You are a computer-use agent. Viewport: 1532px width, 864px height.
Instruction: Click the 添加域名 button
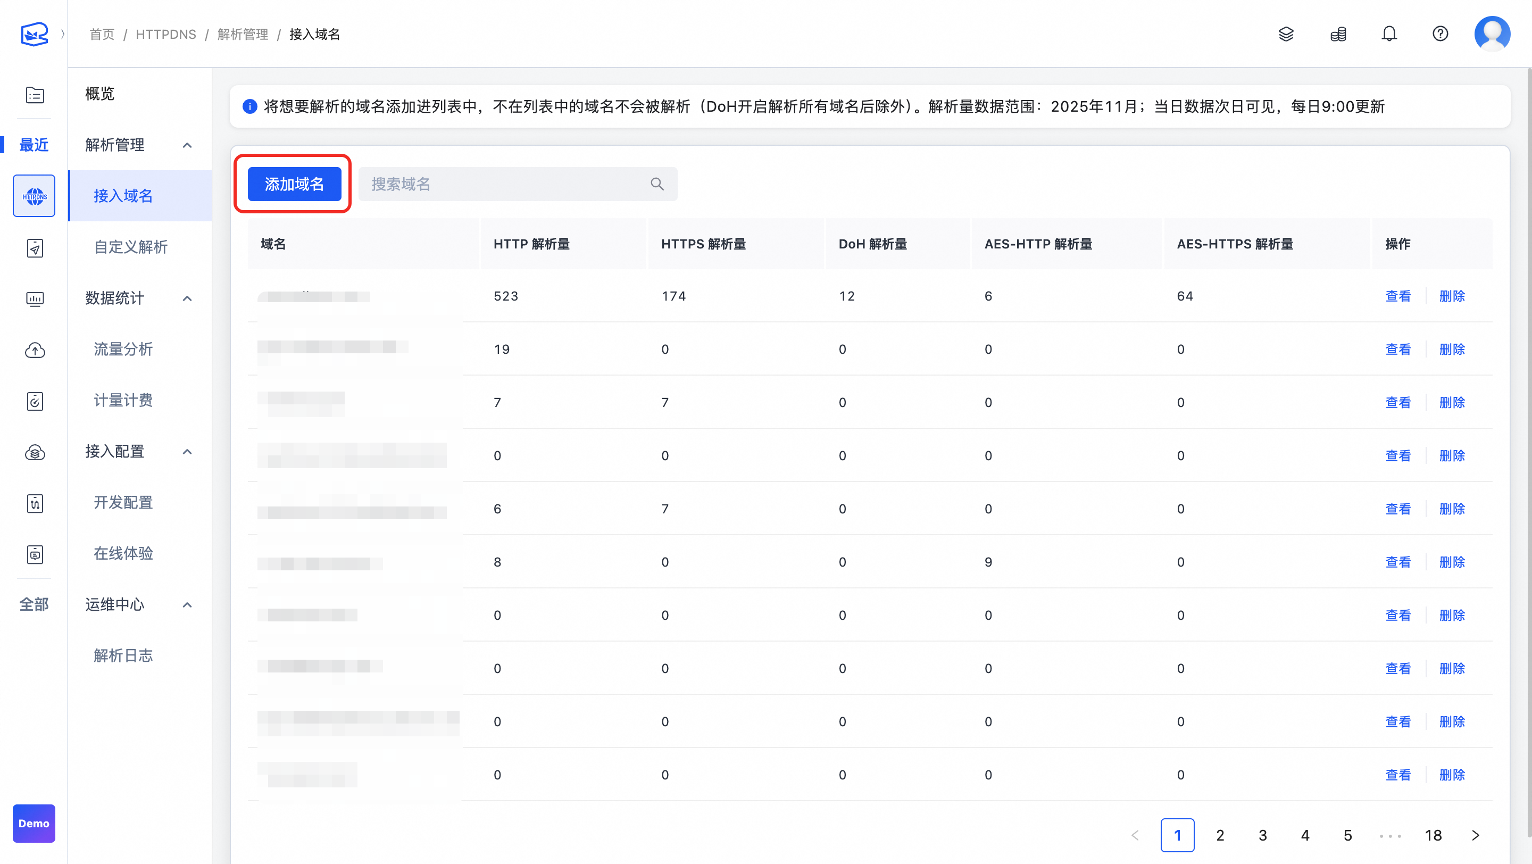[x=294, y=184]
